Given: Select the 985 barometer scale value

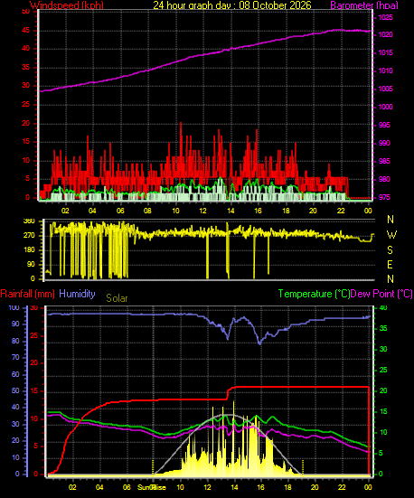Looking at the screenshot, I should 384,162.
